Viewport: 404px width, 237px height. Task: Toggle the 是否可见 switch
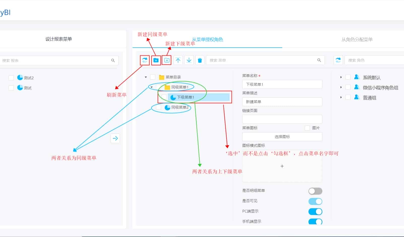(315, 201)
